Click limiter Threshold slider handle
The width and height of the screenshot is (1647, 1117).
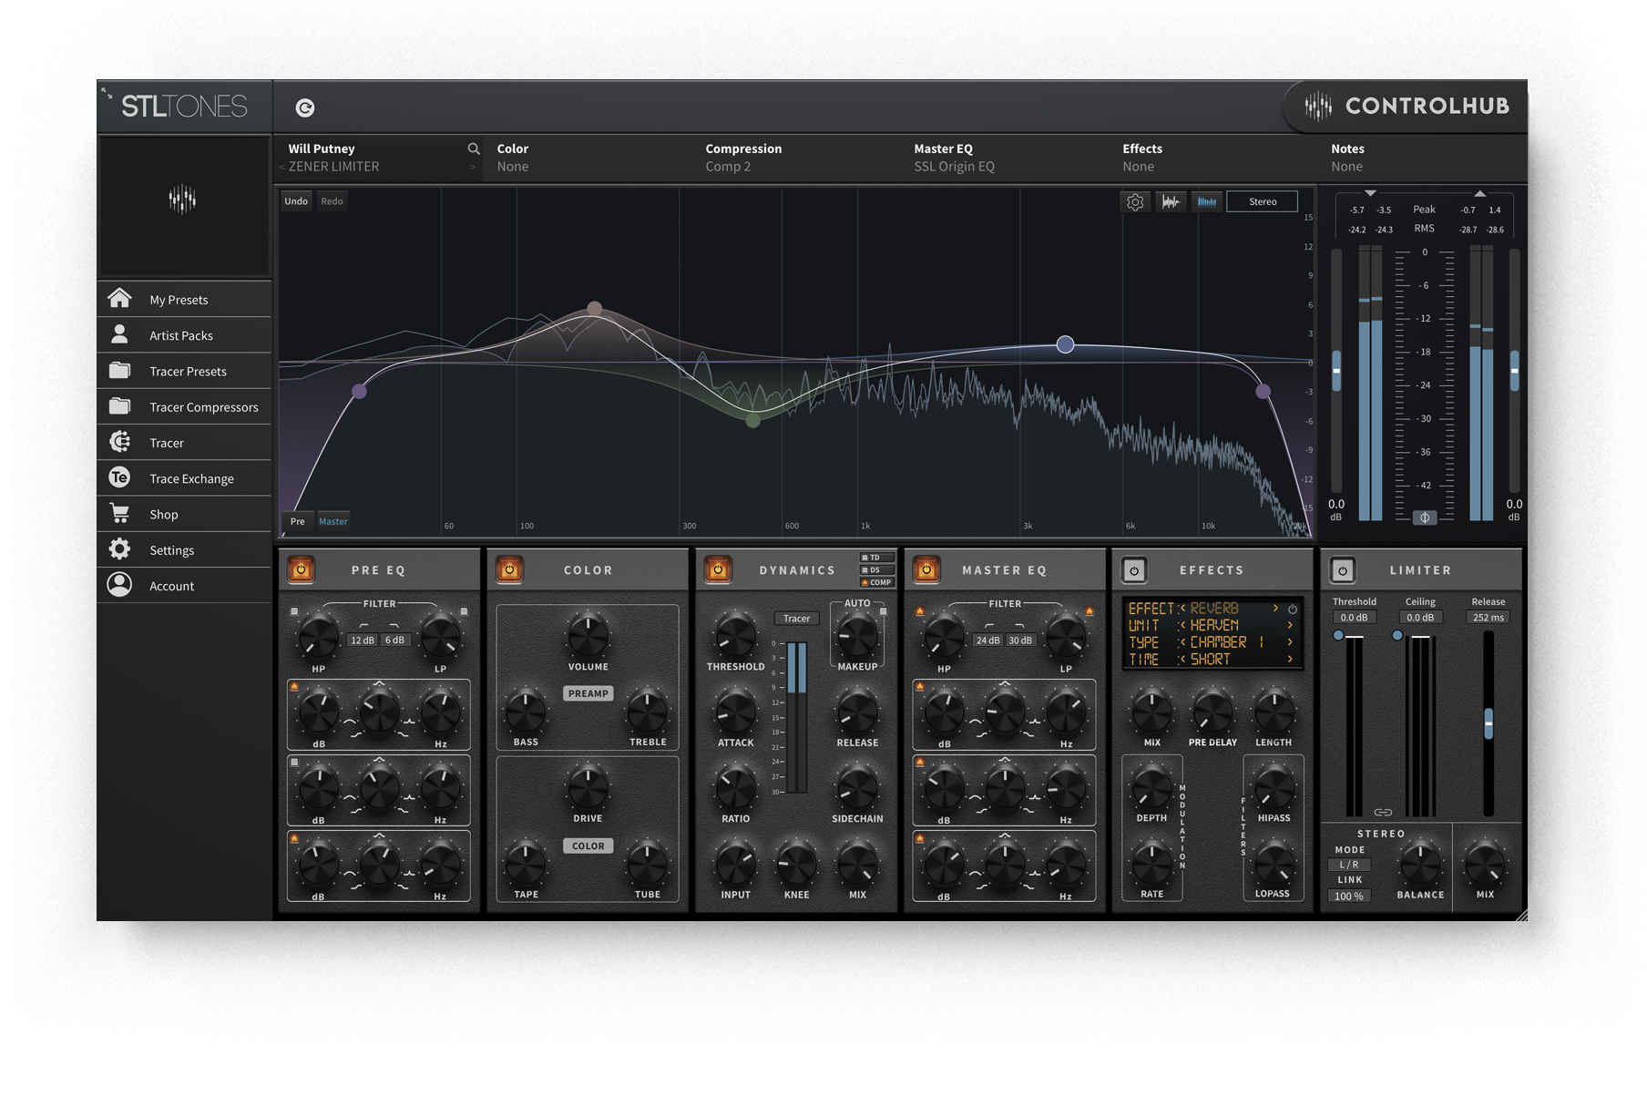click(1338, 635)
